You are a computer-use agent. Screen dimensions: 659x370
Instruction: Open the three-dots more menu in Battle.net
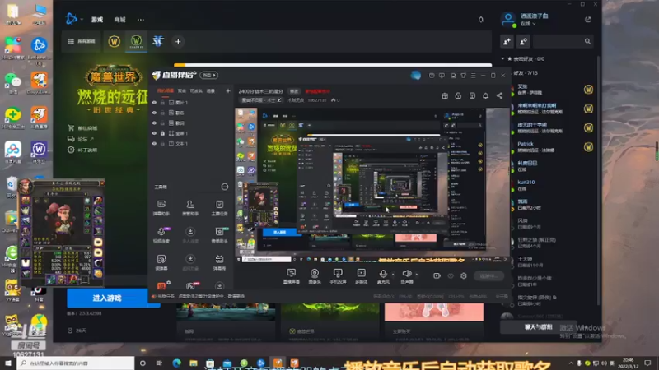[141, 20]
